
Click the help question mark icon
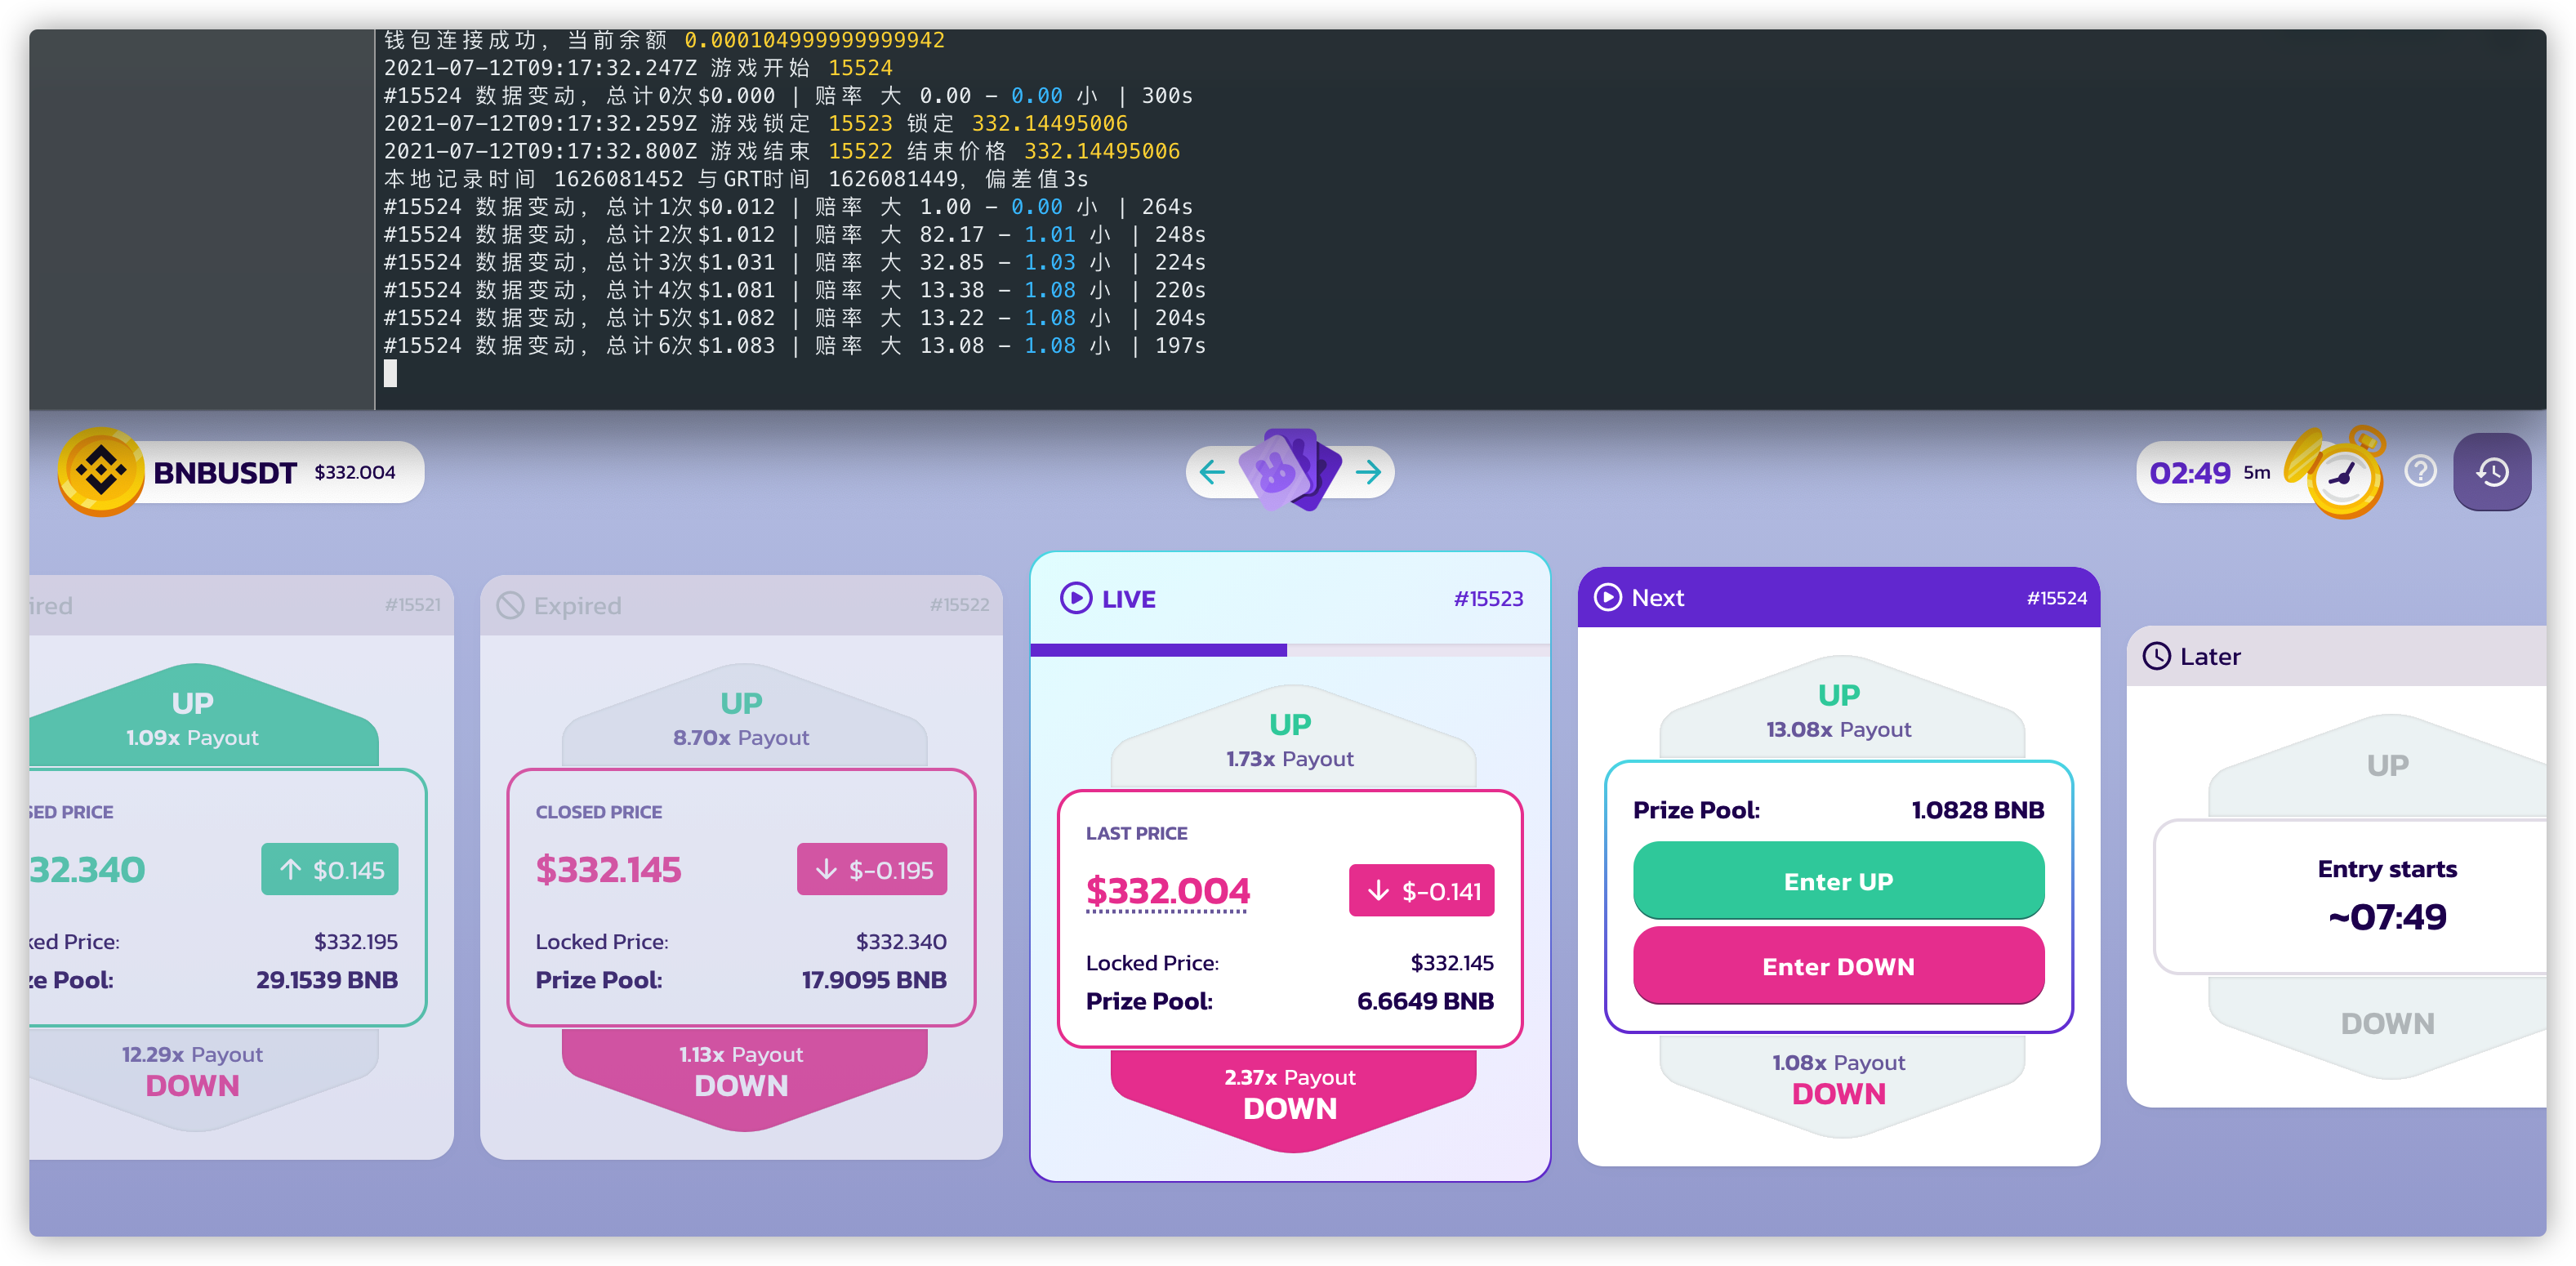click(2420, 471)
